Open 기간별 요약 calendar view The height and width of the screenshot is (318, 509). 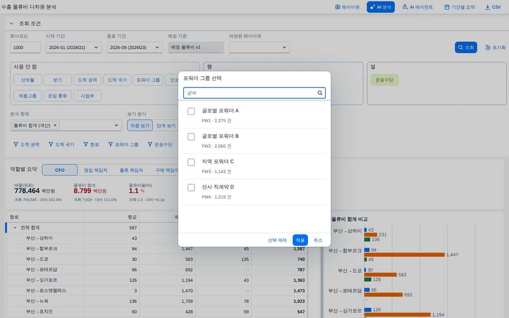click(459, 7)
